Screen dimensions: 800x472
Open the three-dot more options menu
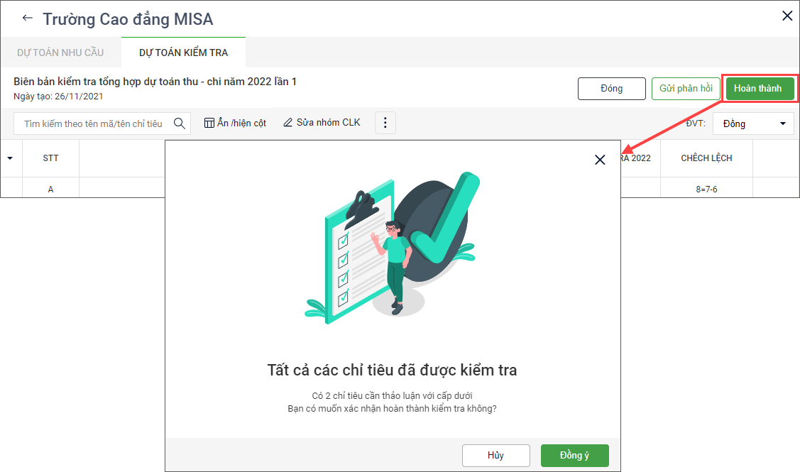point(385,123)
